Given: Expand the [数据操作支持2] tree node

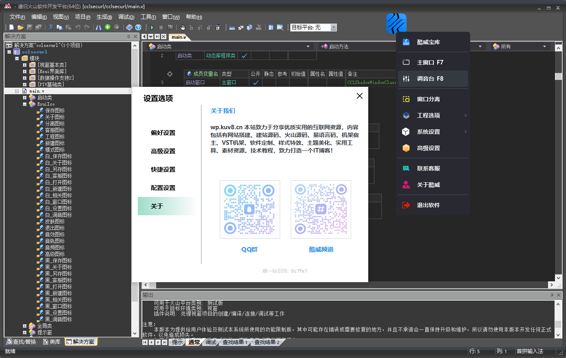Looking at the screenshot, I should coord(24,78).
